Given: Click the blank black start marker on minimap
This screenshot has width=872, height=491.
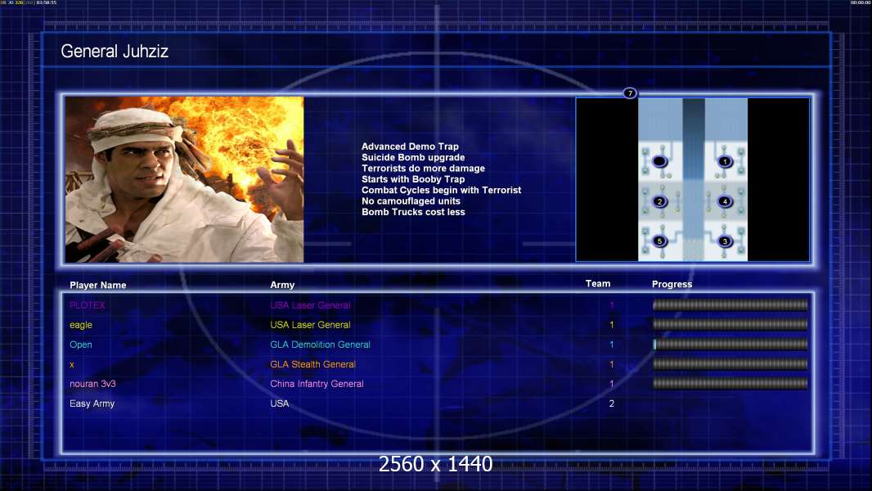Looking at the screenshot, I should point(659,162).
